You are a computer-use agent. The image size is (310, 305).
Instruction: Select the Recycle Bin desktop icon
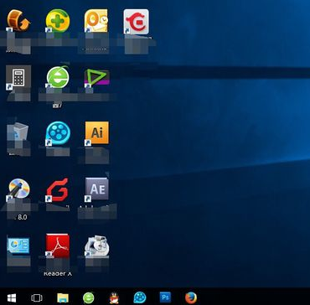[18, 132]
